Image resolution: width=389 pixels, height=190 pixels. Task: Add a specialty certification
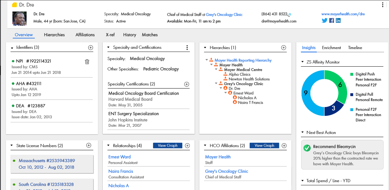point(187,84)
